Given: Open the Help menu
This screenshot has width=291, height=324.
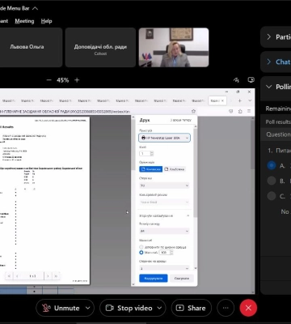Looking at the screenshot, I should (46, 21).
